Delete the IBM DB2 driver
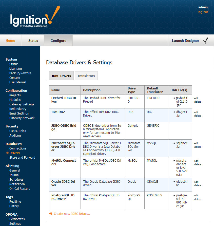This screenshot has height=226, width=214. [x=198, y=116]
